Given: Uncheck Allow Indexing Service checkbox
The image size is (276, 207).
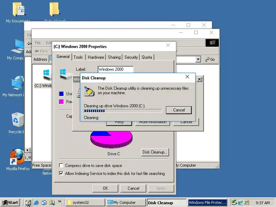Looking at the screenshot, I should pyautogui.click(x=61, y=174).
